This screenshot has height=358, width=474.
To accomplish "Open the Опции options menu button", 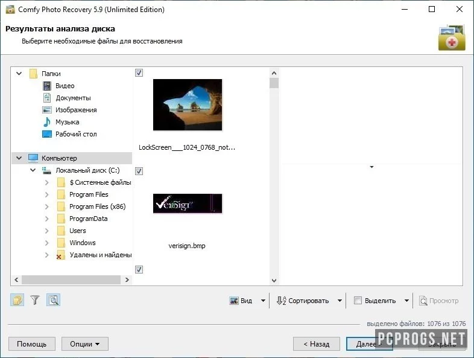I will (x=85, y=344).
